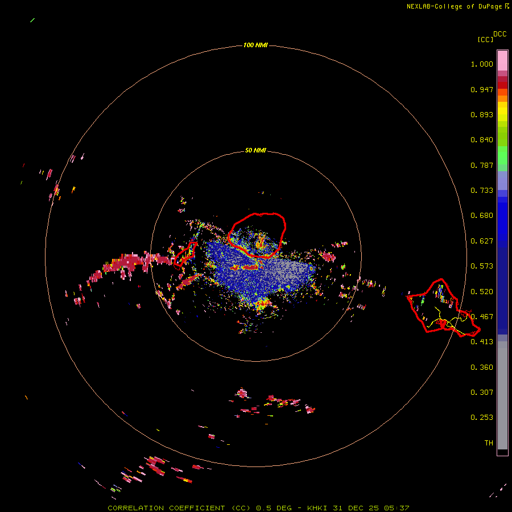Viewport: 512px width, 512px height.
Task: Click the 0.787 scale value
Action: pos(482,165)
